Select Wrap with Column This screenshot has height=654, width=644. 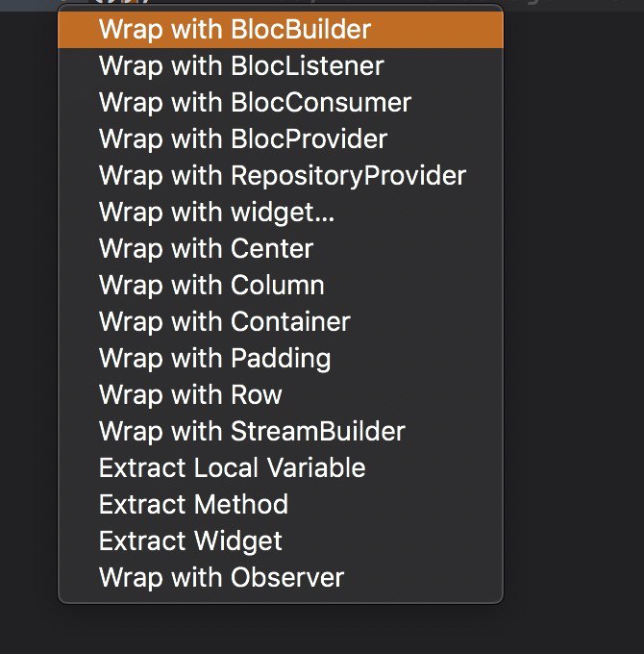tap(281, 286)
